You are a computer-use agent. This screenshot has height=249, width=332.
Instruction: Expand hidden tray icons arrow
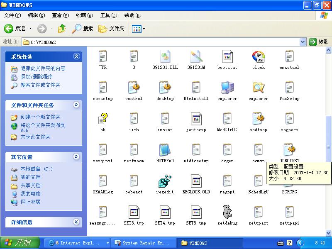coord(300,243)
